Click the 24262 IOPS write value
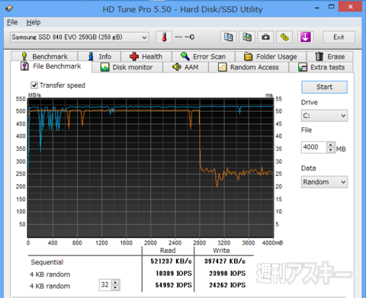 pos(227,285)
